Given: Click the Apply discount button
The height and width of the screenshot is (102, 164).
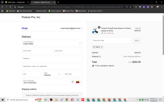Looking at the screenshot, I should tap(137, 41).
